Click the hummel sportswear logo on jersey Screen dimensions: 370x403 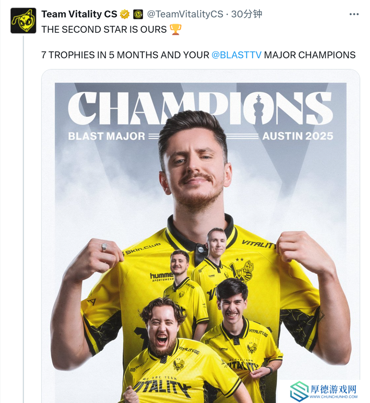(161, 278)
